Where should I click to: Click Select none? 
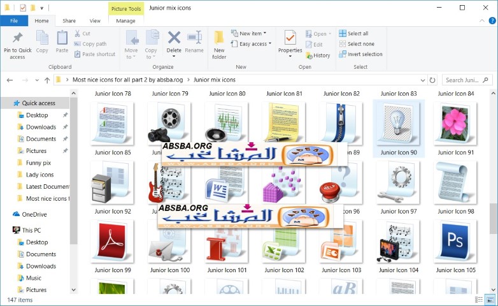[357, 44]
